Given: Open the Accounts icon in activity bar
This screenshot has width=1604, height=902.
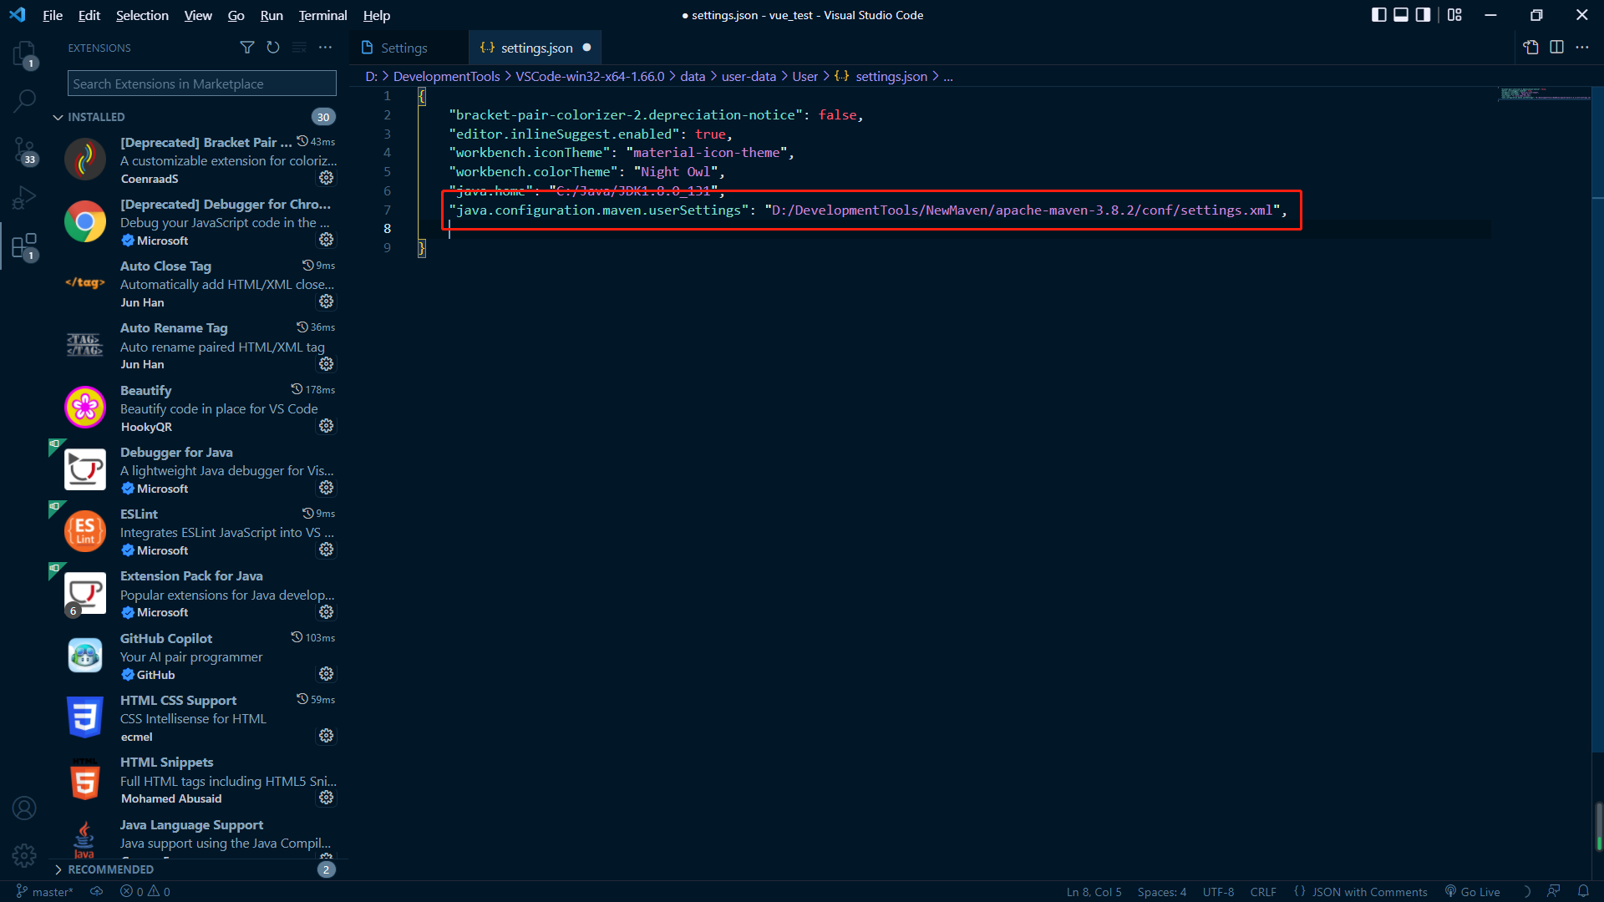Looking at the screenshot, I should pos(24,808).
